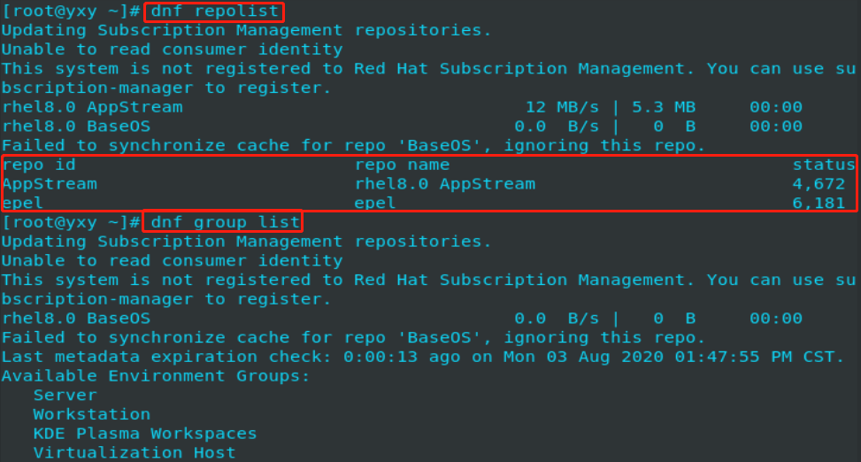The height and width of the screenshot is (462, 861).
Task: Click the first 'Failed to synchronize cache' message
Action: pyautogui.click(x=353, y=145)
